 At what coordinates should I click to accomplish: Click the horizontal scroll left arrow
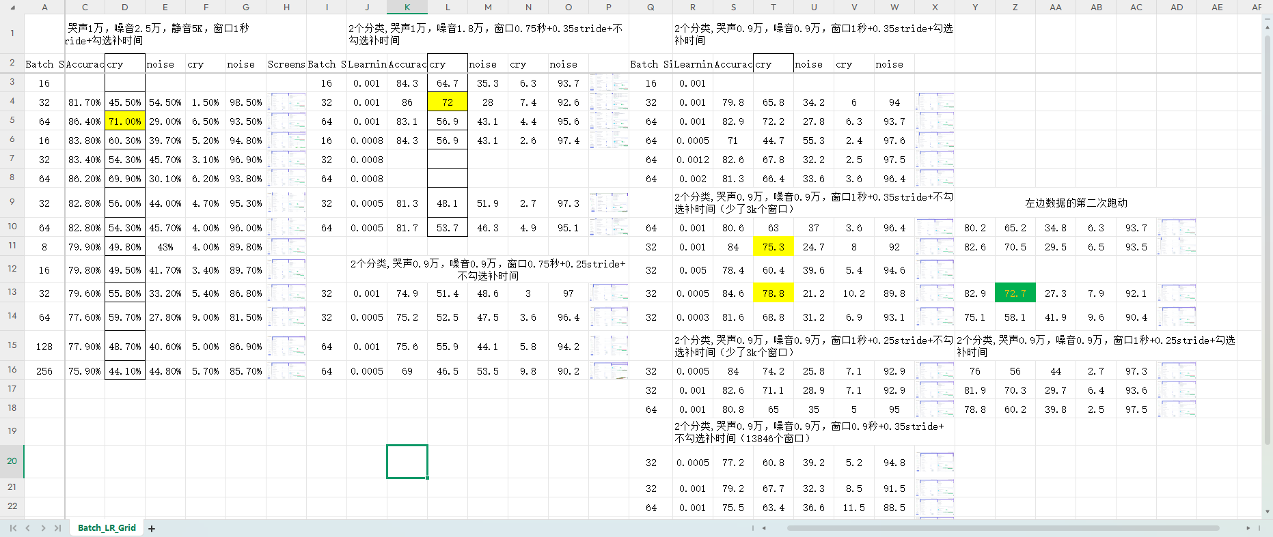(764, 528)
